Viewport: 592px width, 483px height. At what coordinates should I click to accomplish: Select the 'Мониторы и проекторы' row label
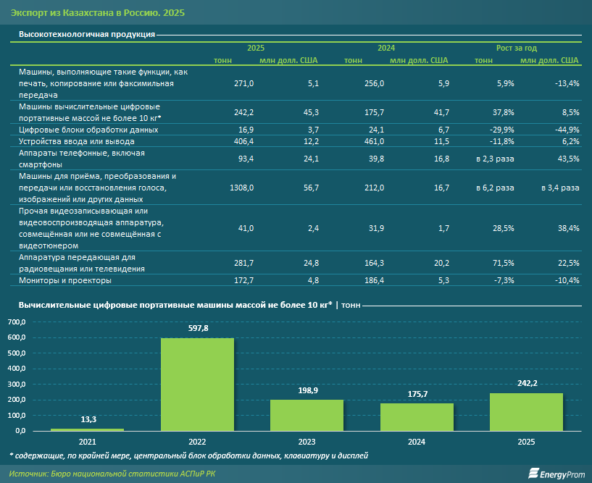point(65,280)
